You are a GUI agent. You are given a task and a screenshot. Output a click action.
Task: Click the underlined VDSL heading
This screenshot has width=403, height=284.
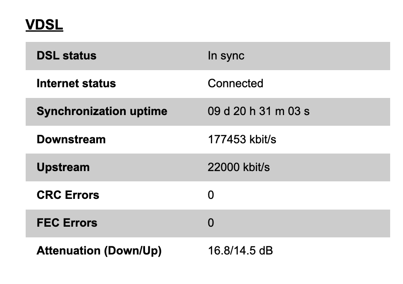tap(44, 25)
